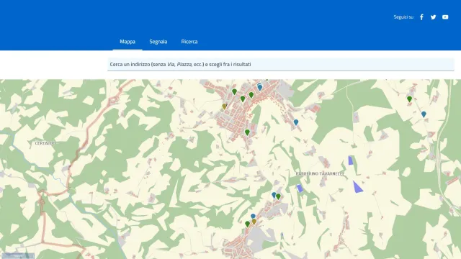Viewport: 461px width, 259px height.
Task: Select the olive marker on the northern town's west edge
Action: (x=224, y=106)
